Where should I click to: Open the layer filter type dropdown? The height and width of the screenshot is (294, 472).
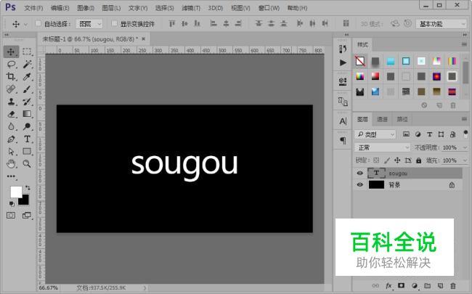pyautogui.click(x=375, y=134)
